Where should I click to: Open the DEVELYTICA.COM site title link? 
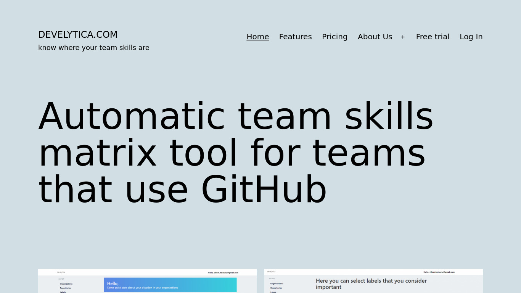(x=78, y=35)
